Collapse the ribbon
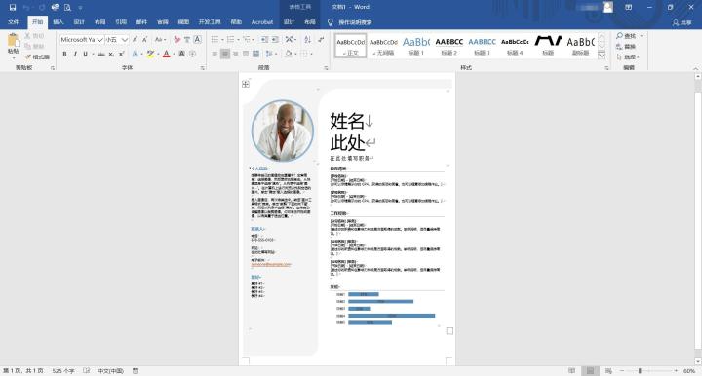 click(696, 68)
